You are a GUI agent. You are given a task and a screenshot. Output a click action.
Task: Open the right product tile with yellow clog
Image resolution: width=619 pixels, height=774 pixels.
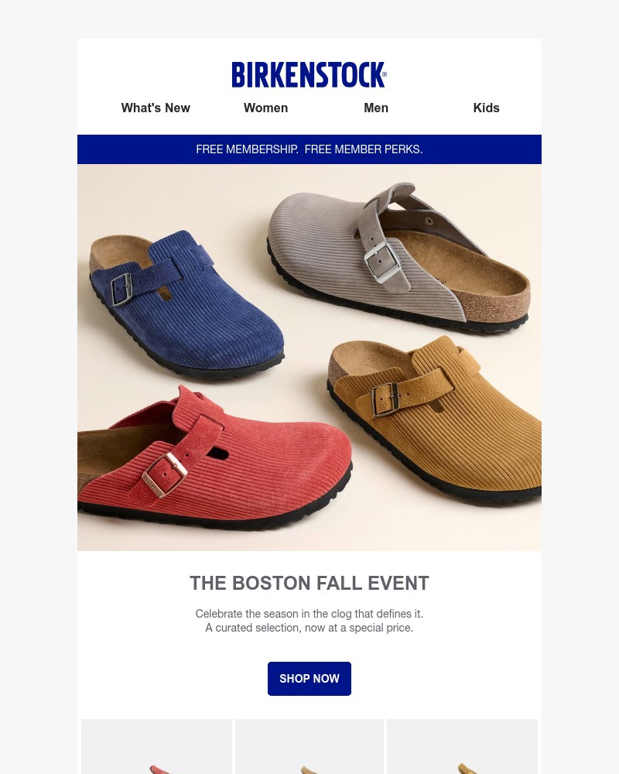(x=462, y=746)
